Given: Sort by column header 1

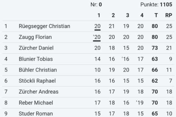Looking at the screenshot, I should (99, 15).
